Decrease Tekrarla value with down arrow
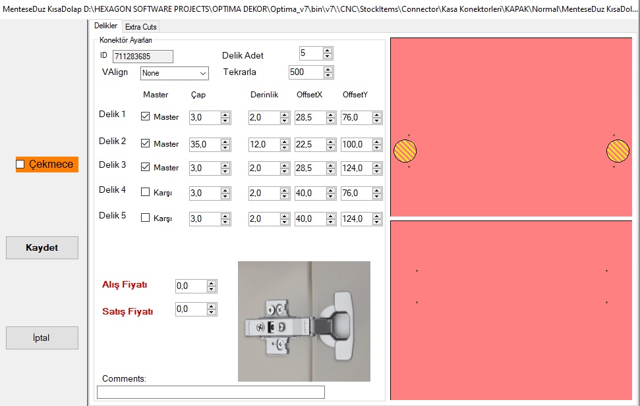Screen dimensions: 640x406 (328, 76)
